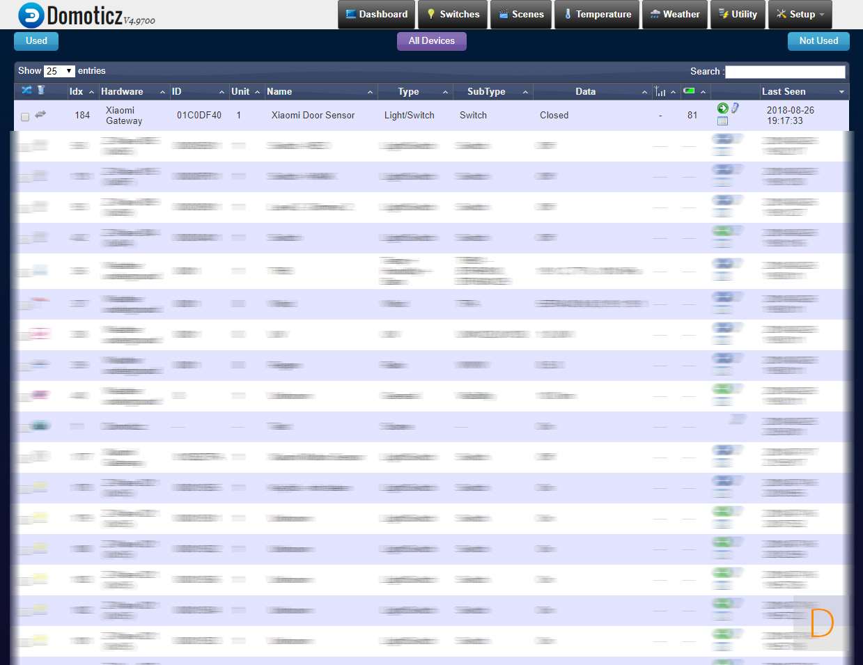The height and width of the screenshot is (665, 863).
Task: Go to the Switches tab
Action: [x=453, y=15]
